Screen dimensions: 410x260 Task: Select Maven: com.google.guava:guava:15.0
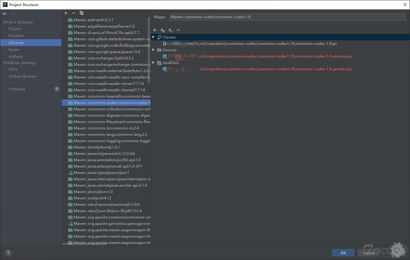click(x=106, y=52)
